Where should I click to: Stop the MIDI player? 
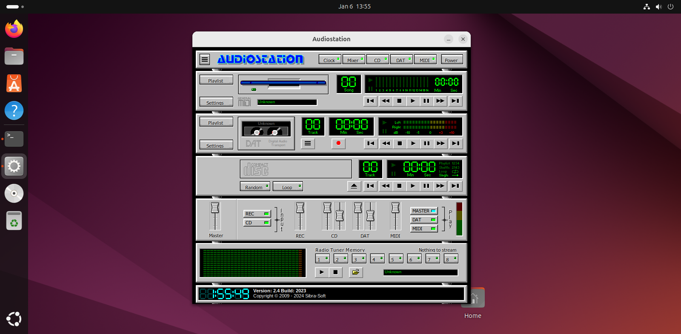pyautogui.click(x=399, y=101)
